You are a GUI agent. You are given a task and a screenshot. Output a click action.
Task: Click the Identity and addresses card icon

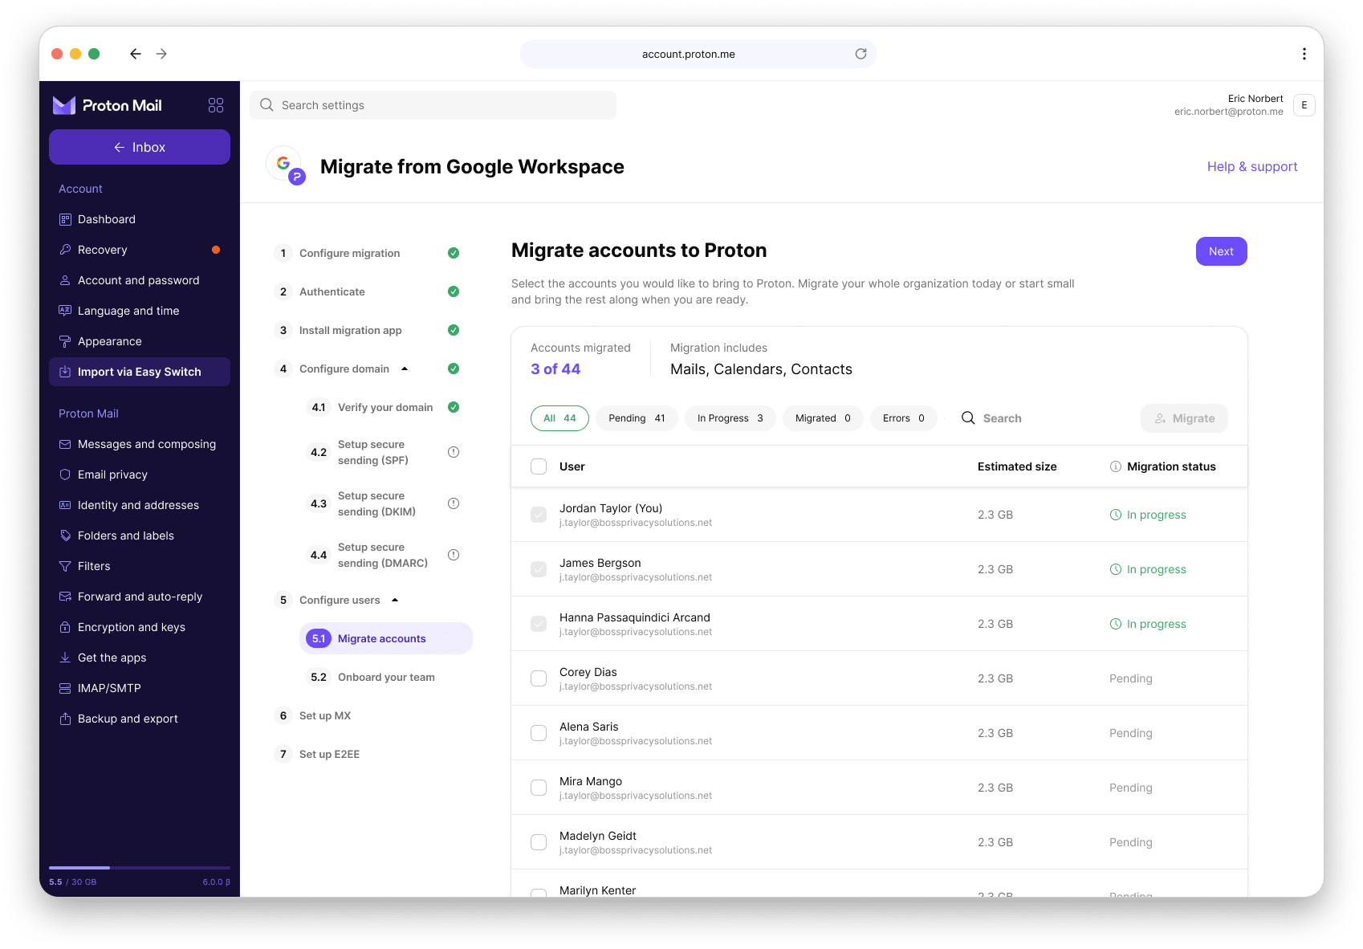pos(65,505)
